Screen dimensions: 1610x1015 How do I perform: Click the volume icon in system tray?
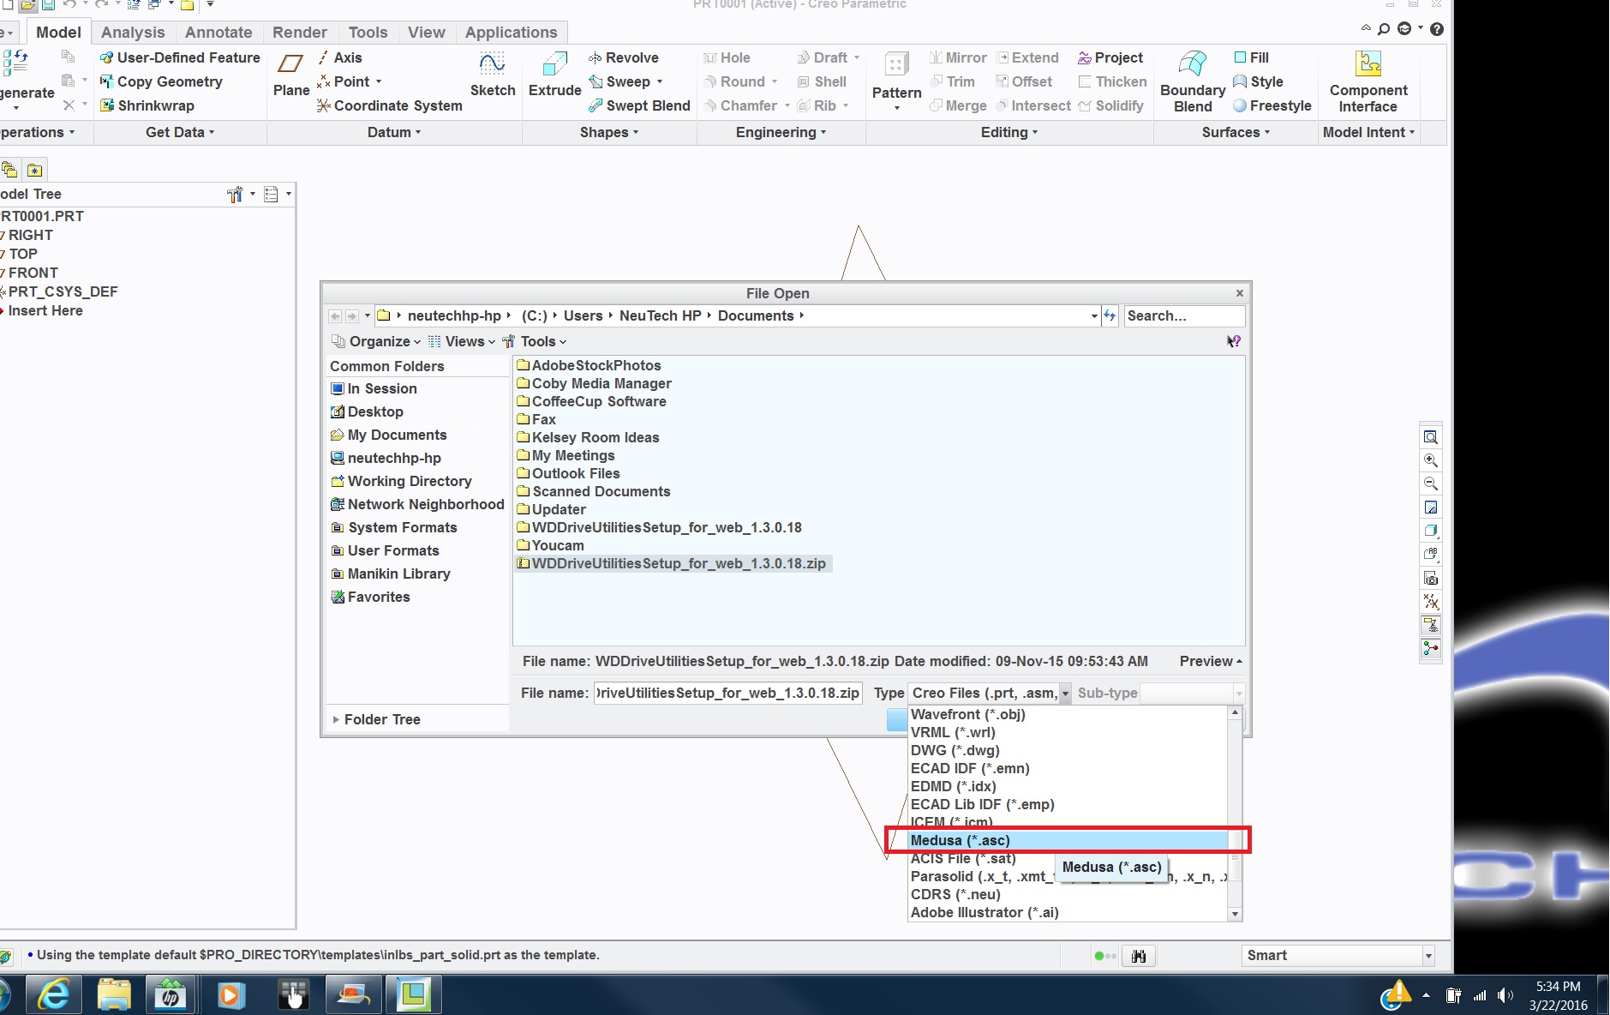(1505, 995)
